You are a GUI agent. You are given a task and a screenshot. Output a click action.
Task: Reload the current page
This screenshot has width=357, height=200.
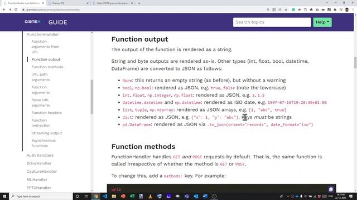point(16,10)
